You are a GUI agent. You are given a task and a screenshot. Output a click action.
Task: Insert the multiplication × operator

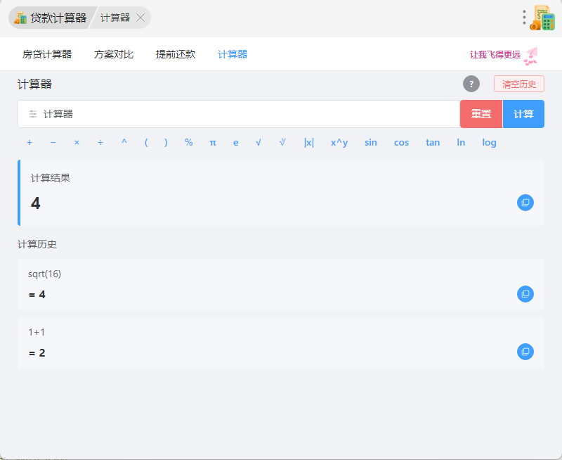point(77,143)
